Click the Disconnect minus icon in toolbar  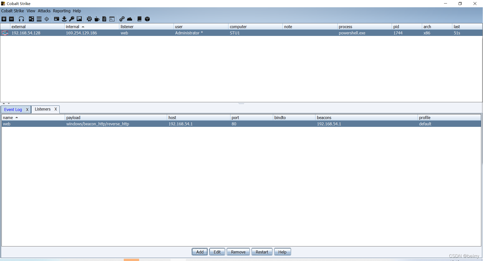(x=12, y=19)
